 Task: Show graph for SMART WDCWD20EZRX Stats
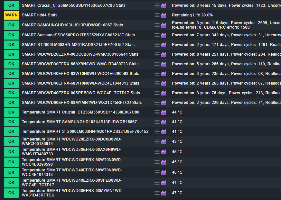pos(164,54)
